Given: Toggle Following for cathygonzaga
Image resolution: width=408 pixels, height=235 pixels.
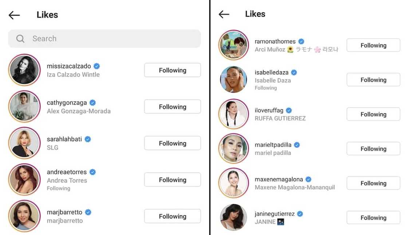Looking at the screenshot, I should click(x=172, y=107).
